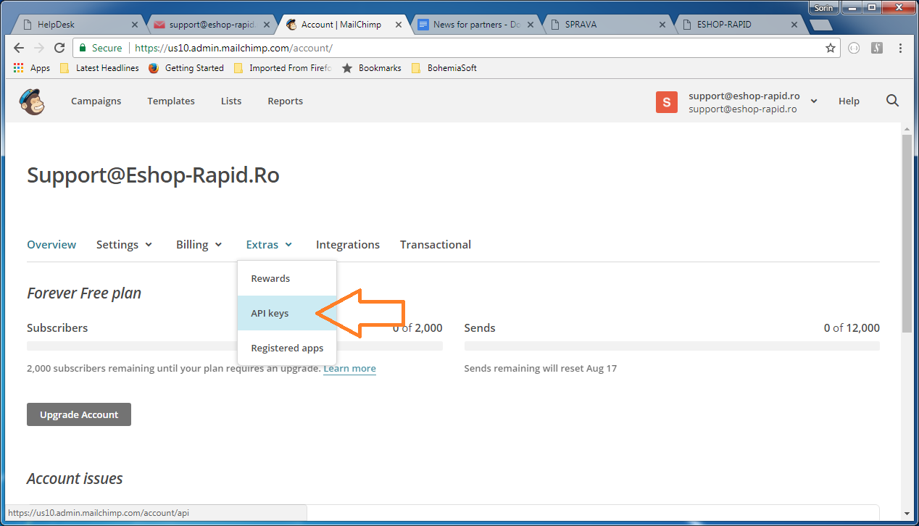Open the search magnifier icon
Screen dimensions: 919x526
click(x=893, y=101)
